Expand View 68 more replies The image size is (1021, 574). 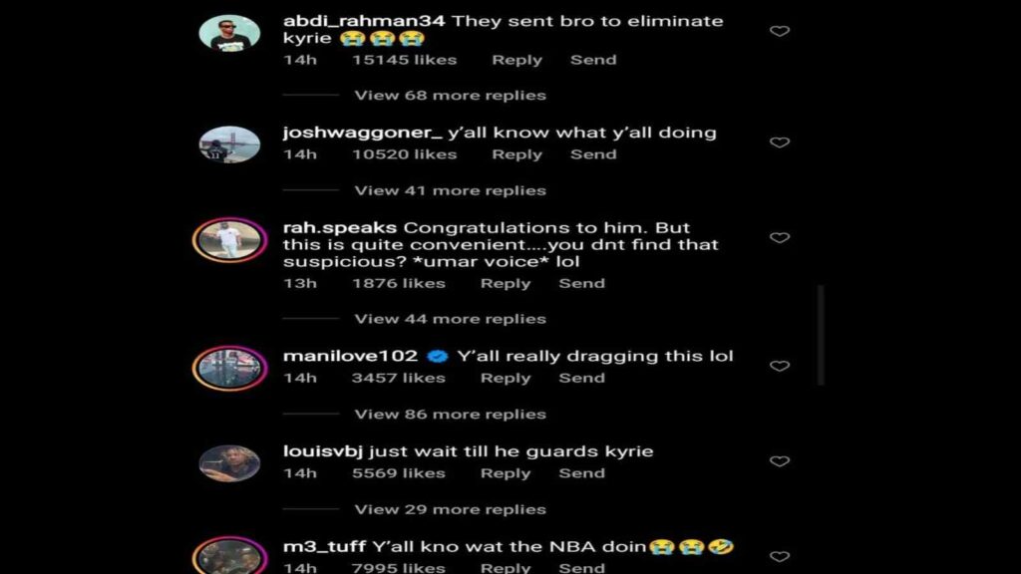450,96
